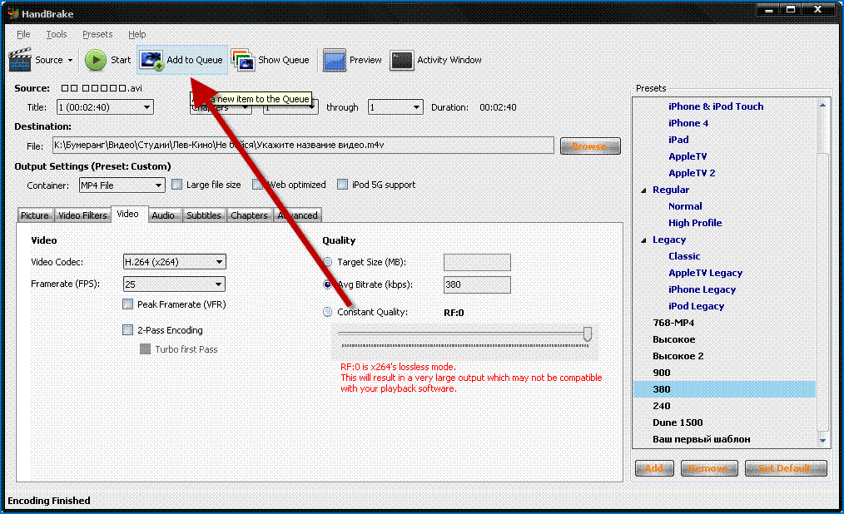The image size is (844, 514).
Task: Open the File menu
Action: click(x=23, y=34)
